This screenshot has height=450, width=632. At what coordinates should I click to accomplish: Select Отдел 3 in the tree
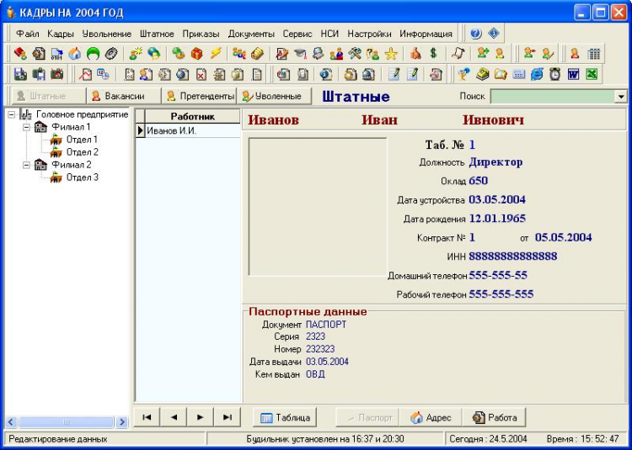(x=83, y=177)
